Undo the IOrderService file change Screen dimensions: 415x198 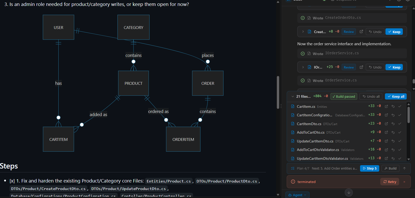click(x=375, y=67)
